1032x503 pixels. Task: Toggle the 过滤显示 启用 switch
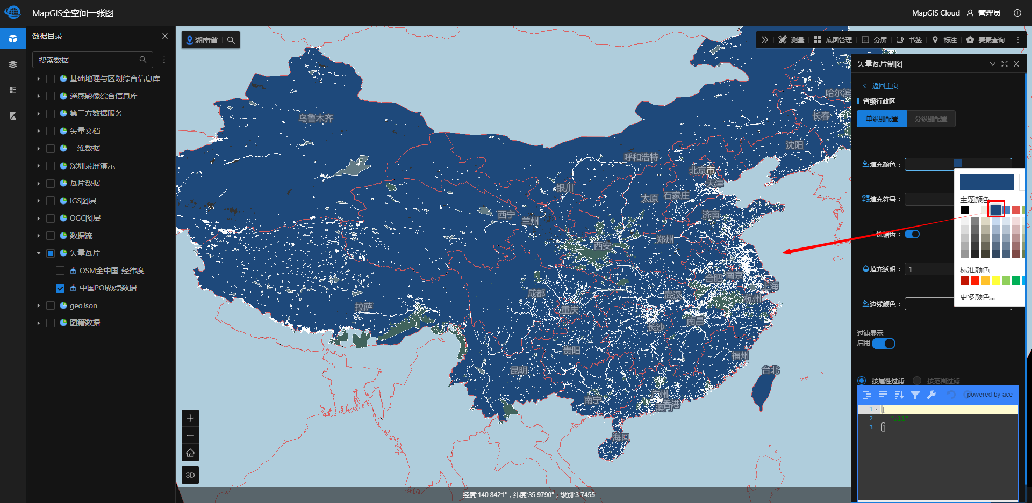point(884,344)
